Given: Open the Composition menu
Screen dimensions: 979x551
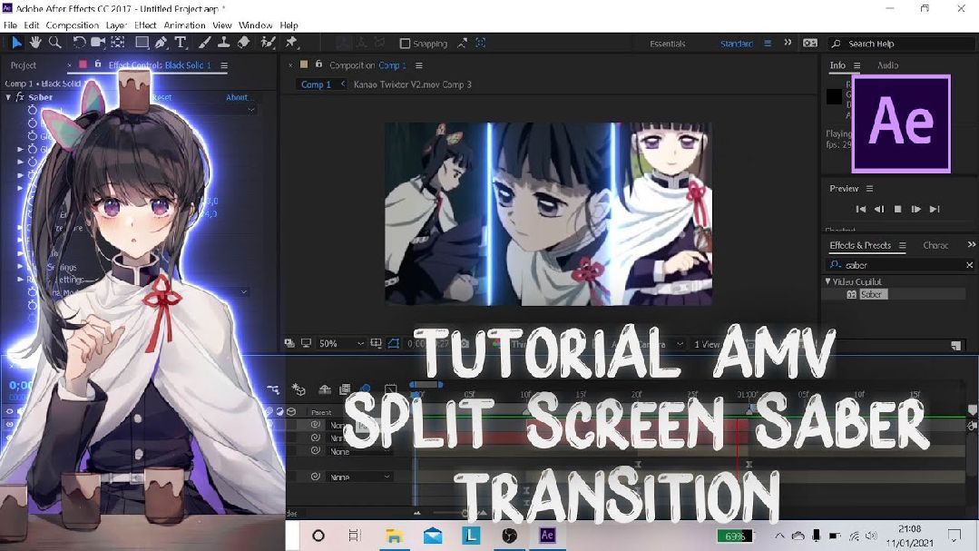Looking at the screenshot, I should coord(73,25).
